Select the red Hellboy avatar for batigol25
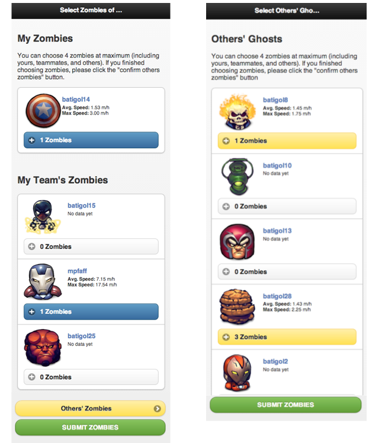385x443 pixels. point(43,347)
